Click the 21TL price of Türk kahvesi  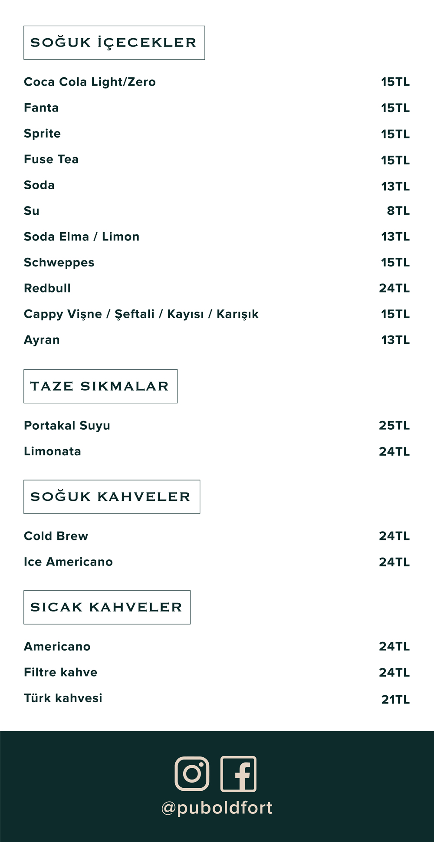tap(395, 699)
